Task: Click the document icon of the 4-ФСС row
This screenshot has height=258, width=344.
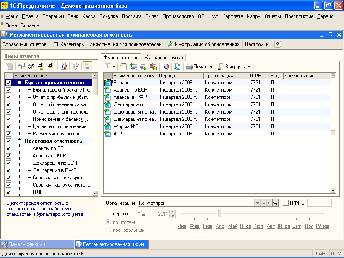Action: (107, 134)
